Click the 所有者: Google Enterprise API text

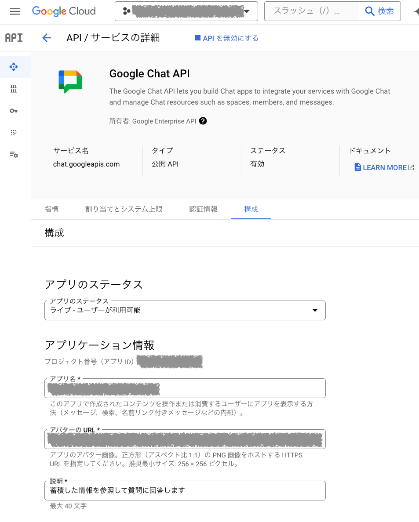pos(153,121)
